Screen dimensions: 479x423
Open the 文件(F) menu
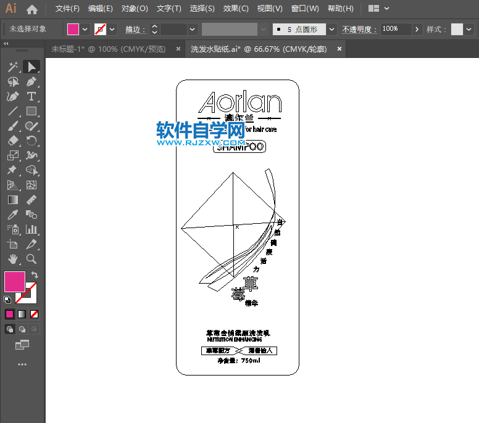click(67, 9)
